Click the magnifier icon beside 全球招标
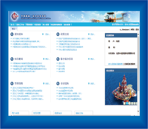The width and height of the screenshot is (148, 129). [x=58, y=84]
